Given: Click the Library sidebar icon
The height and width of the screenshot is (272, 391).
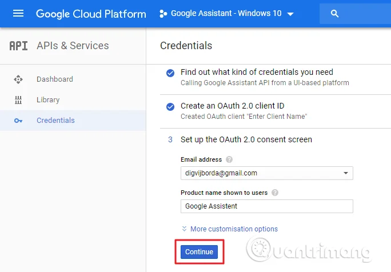Looking at the screenshot, I should tap(18, 100).
